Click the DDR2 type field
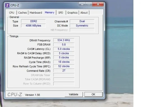The width and height of the screenshot is (141, 107). [x=33, y=21]
